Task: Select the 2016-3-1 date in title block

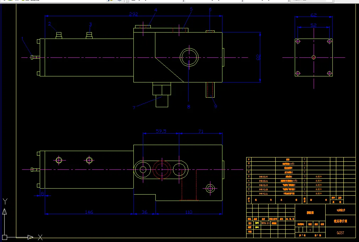Action: tap(266, 223)
